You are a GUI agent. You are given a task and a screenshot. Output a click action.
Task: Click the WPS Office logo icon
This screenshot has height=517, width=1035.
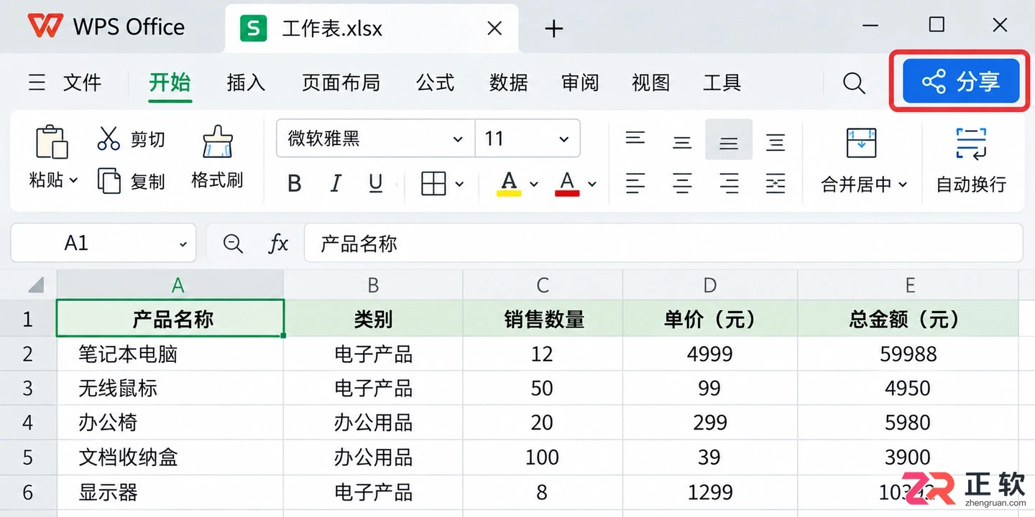[45, 27]
